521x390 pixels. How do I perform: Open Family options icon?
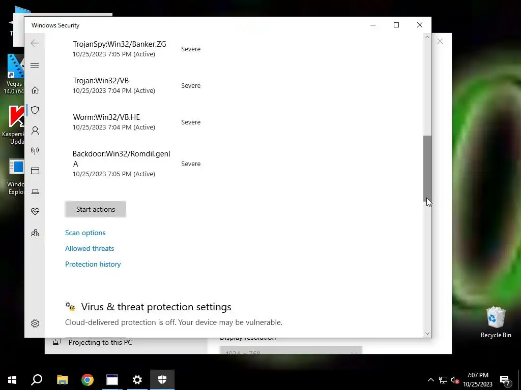pos(35,233)
